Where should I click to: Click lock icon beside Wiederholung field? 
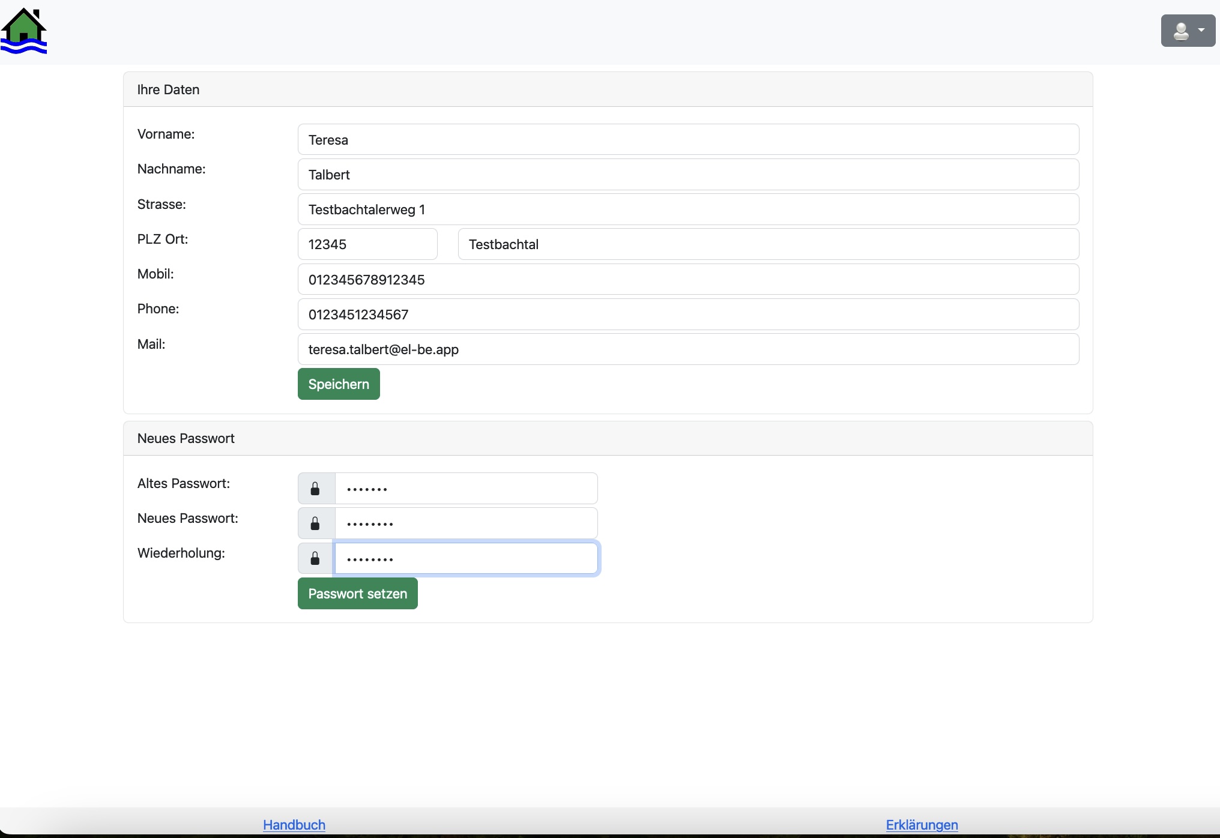pos(315,559)
